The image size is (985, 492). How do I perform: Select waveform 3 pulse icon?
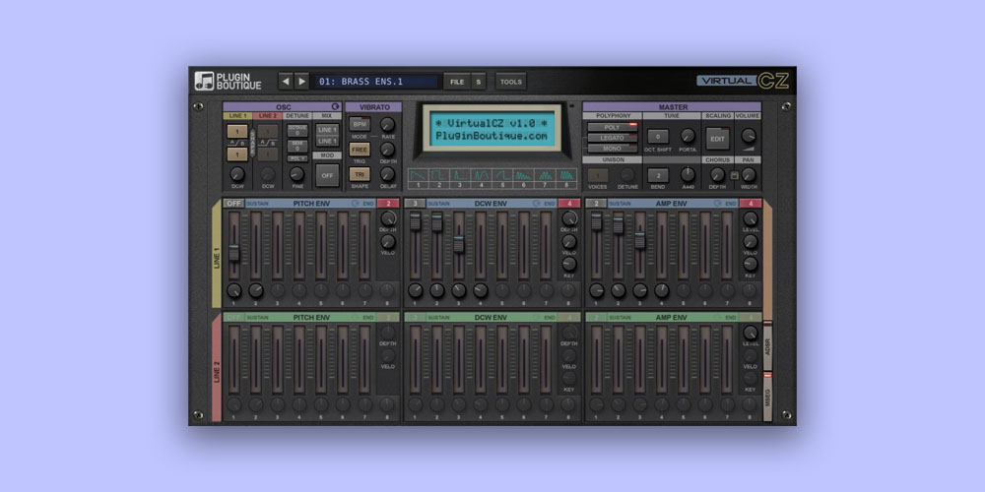460,178
